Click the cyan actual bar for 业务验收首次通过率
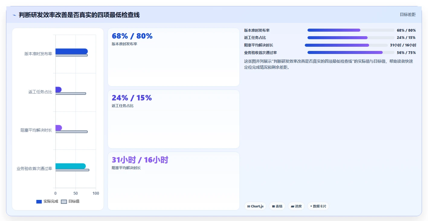The width and height of the screenshot is (428, 221). coord(71,166)
